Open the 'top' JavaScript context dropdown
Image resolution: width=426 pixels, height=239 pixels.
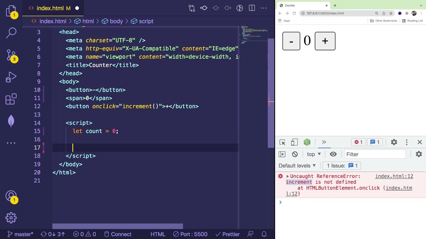pyautogui.click(x=314, y=154)
